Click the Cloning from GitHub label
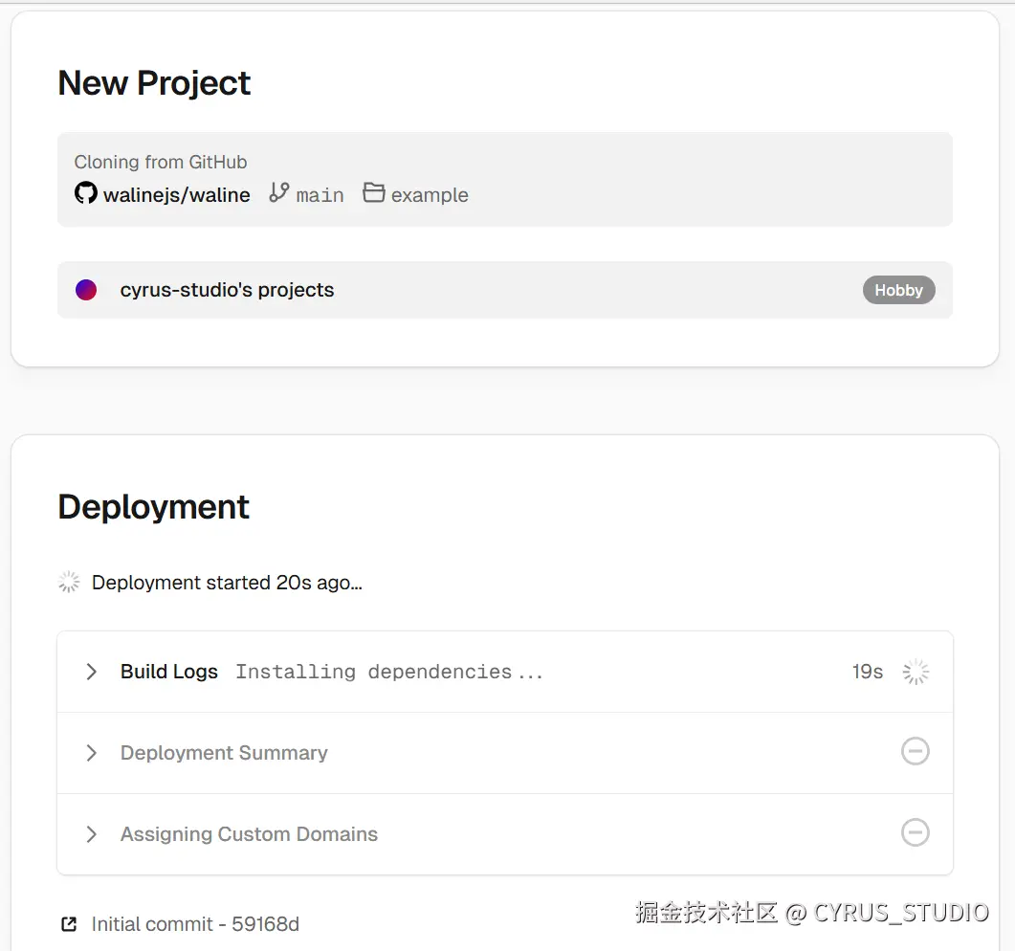 [x=161, y=162]
